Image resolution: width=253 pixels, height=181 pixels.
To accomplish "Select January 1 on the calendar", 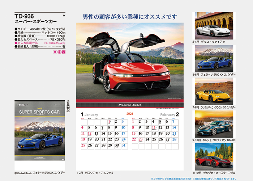I will point(109,122).
